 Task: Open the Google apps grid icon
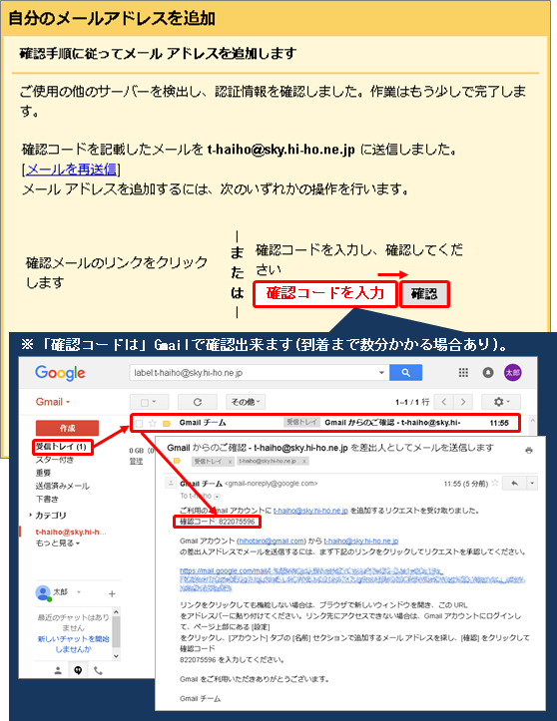[x=463, y=372]
